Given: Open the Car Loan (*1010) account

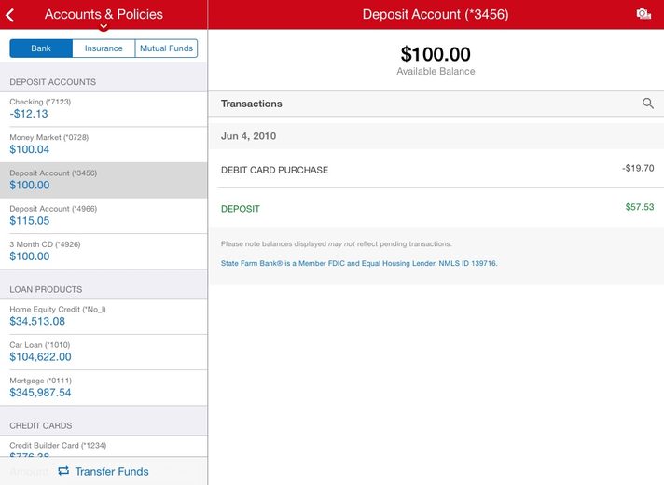Looking at the screenshot, I should pyautogui.click(x=104, y=352).
